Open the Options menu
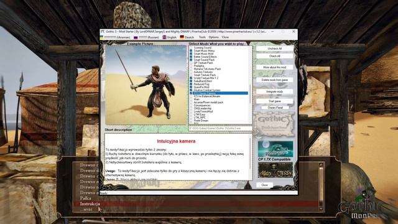 coord(213,37)
